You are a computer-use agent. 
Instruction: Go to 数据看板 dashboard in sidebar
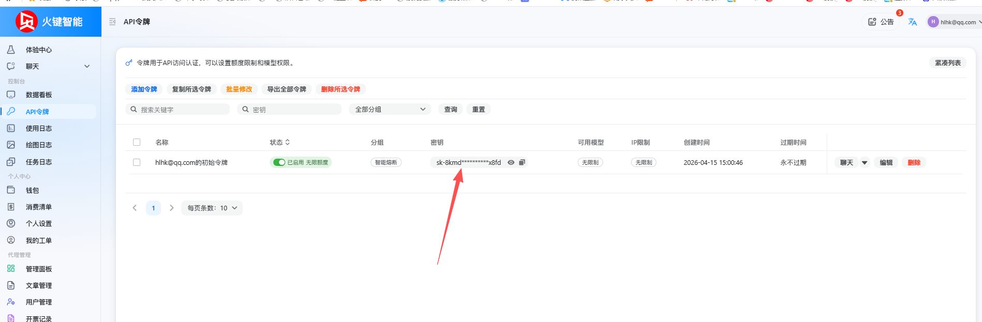click(39, 95)
